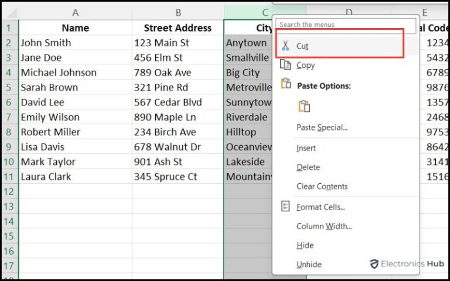Screen dimensions: 450x281
Task: Select cell with 789 Oak Ave
Action: (178, 73)
